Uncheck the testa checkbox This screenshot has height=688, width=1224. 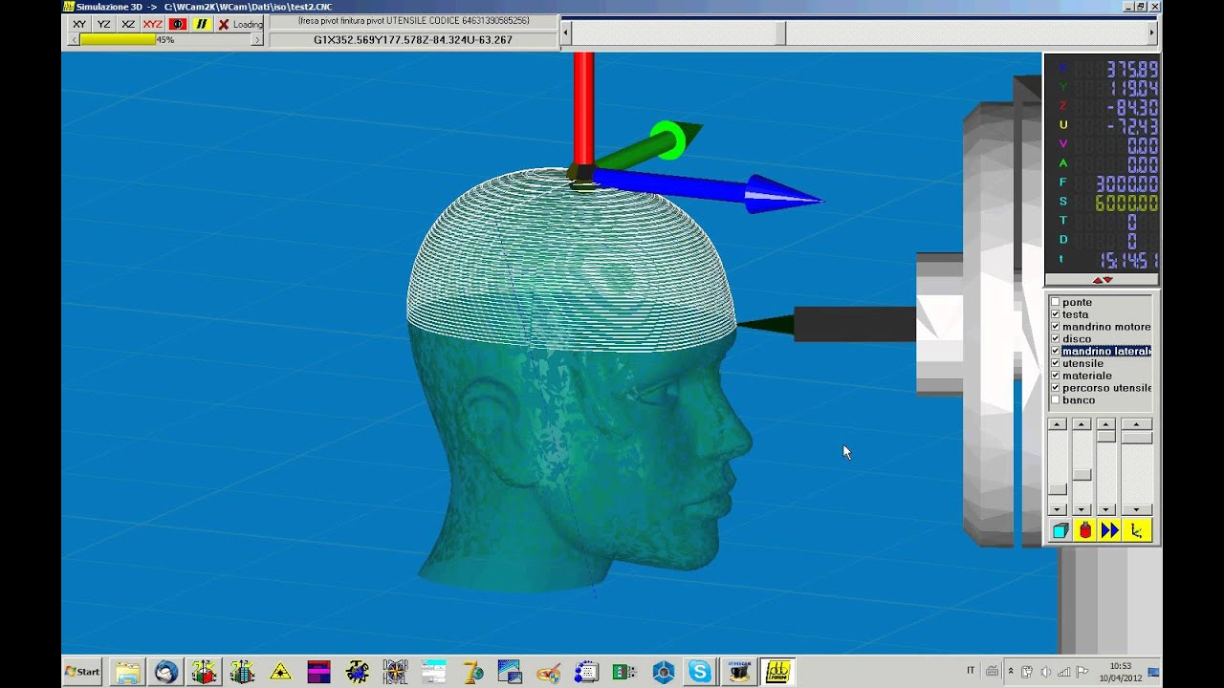pyautogui.click(x=1056, y=314)
